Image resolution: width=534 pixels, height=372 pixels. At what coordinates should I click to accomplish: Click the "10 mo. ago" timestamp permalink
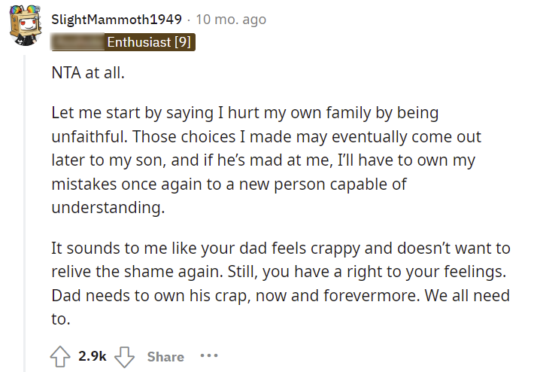pyautogui.click(x=231, y=20)
